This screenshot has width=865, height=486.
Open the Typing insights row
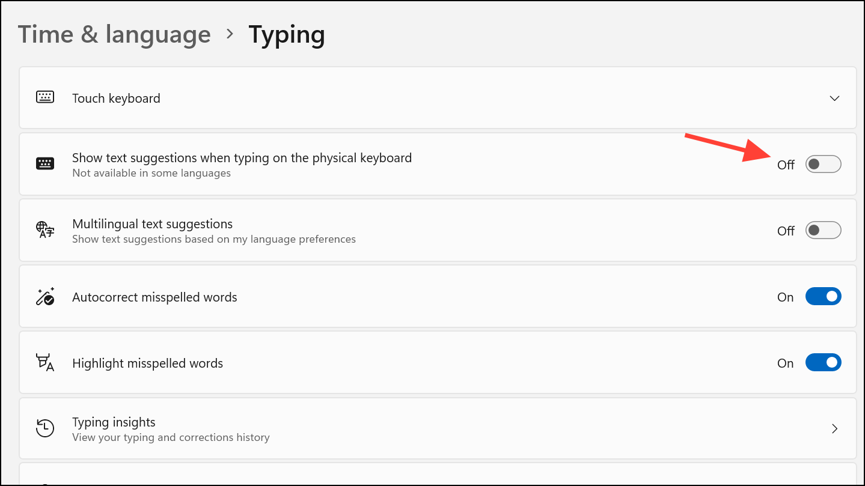[x=438, y=428]
